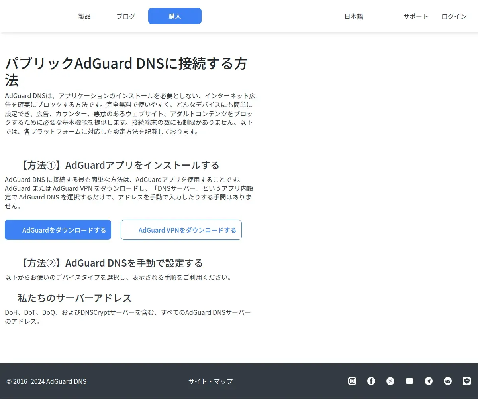Click heading 【方法②】AdGuard DNSを手動で設定する
Screen dimensions: 478x399
click(110, 263)
